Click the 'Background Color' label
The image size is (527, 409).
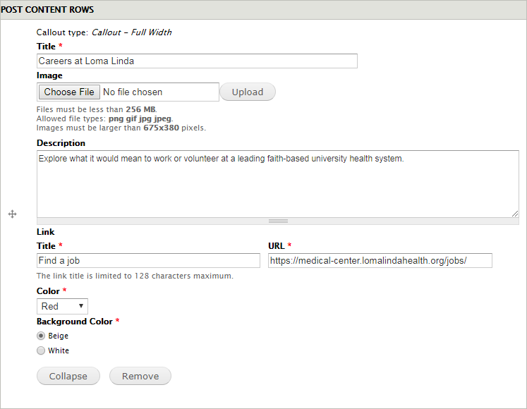(x=75, y=322)
